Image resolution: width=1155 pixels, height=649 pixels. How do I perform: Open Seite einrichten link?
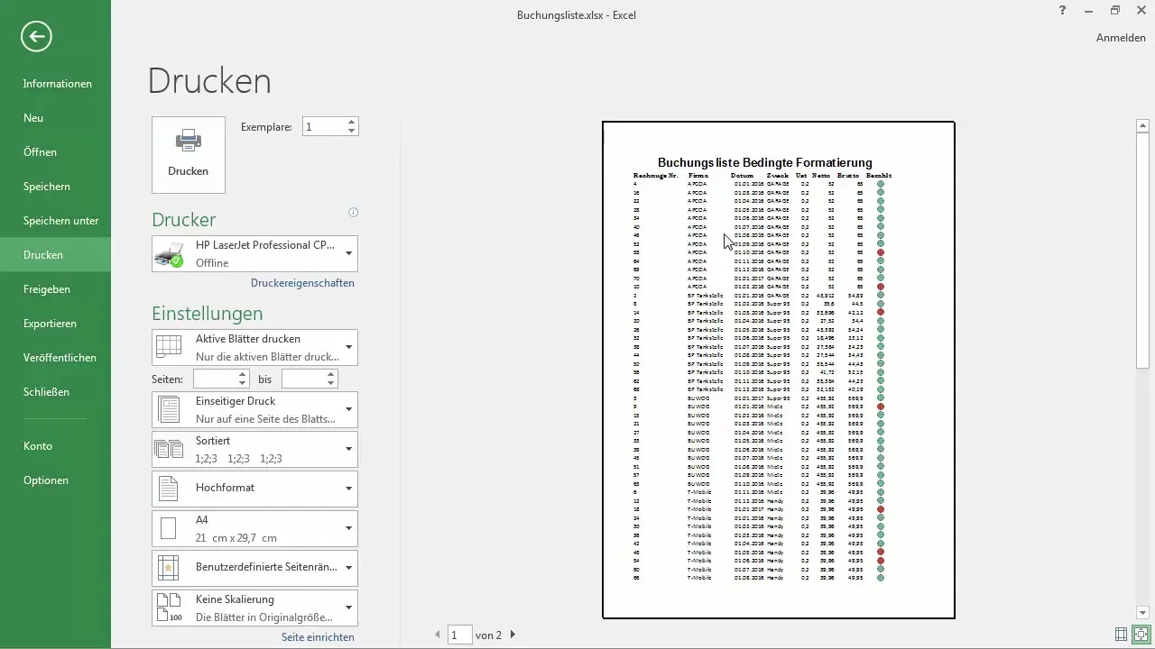[x=318, y=637]
